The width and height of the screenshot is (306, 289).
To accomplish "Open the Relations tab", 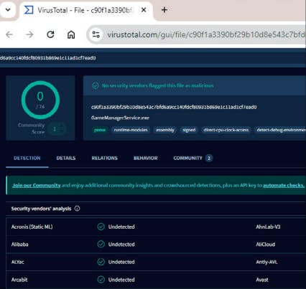I will click(104, 158).
